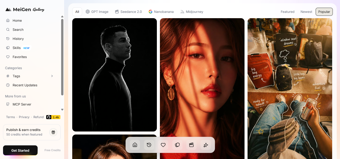Sort by Newest
The height and width of the screenshot is (159, 340).
(x=306, y=12)
